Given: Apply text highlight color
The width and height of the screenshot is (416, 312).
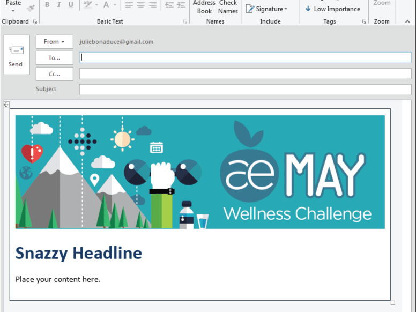Looking at the screenshot, I should tap(87, 5).
